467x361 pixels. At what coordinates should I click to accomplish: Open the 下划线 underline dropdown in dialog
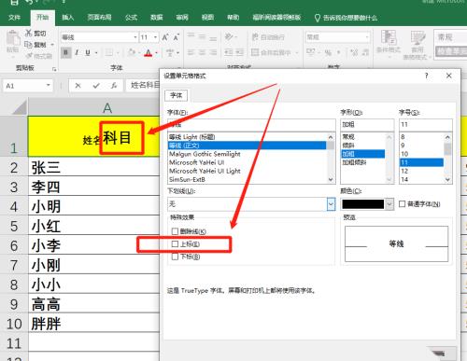click(331, 204)
